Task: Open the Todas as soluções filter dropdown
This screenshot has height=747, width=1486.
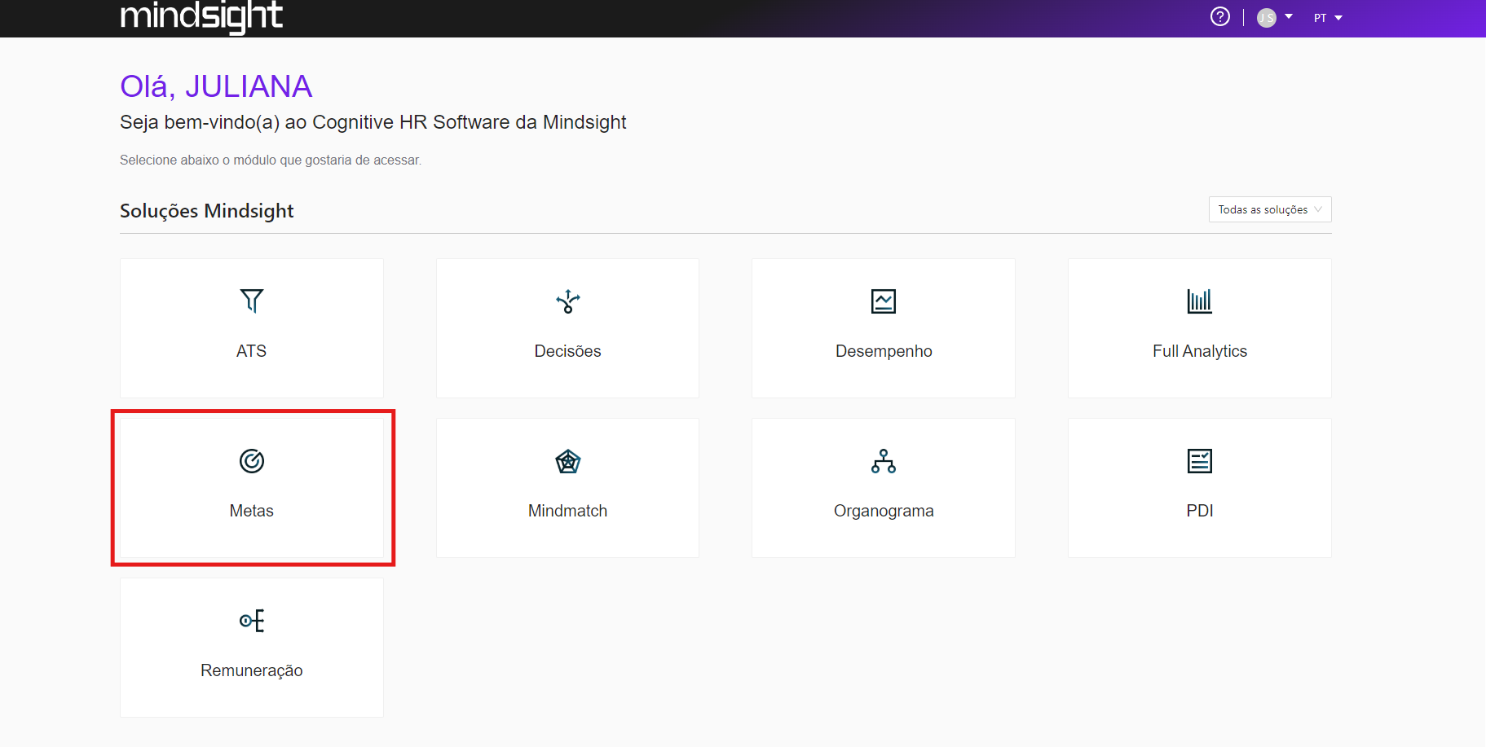Action: [1269, 209]
